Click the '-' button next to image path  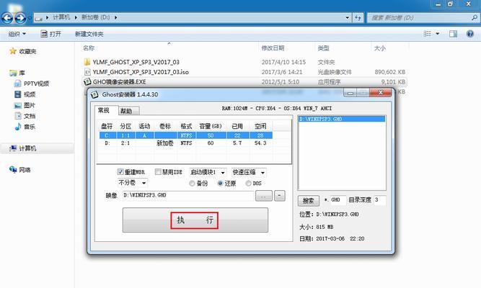[x=280, y=195]
